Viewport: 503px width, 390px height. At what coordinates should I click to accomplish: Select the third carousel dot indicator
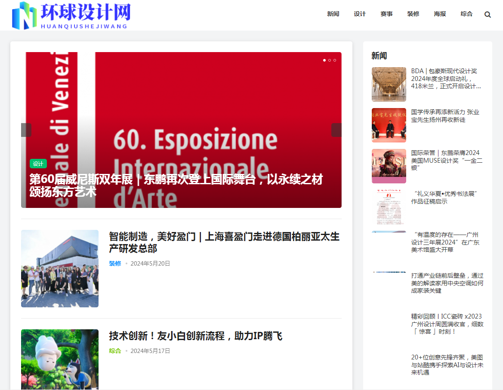point(335,60)
